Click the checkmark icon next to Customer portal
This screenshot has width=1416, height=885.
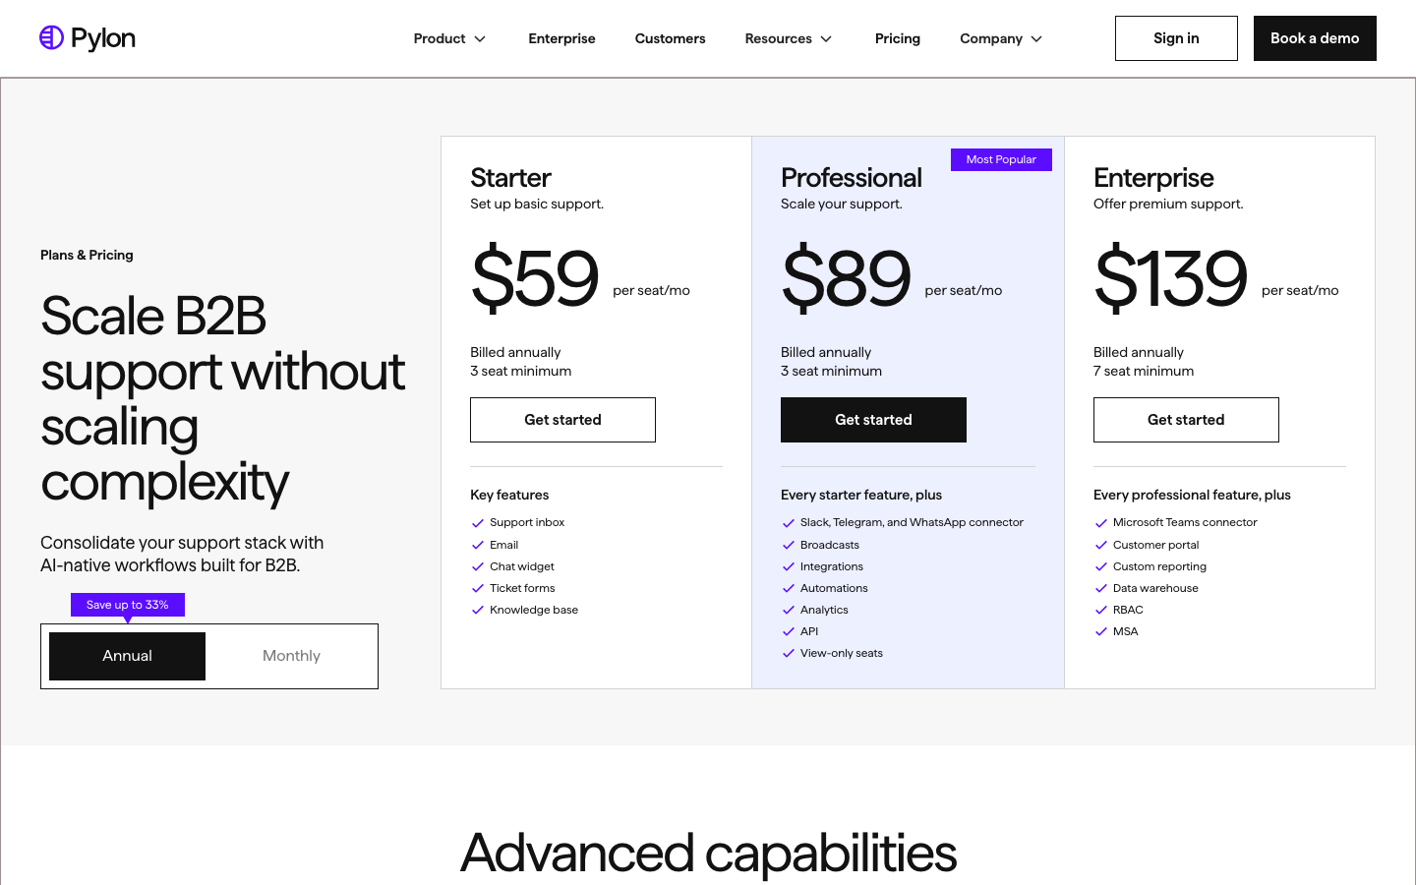[1101, 545]
